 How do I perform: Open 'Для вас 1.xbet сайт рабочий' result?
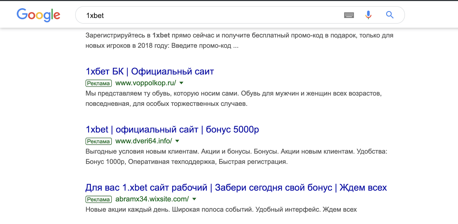tap(236, 187)
